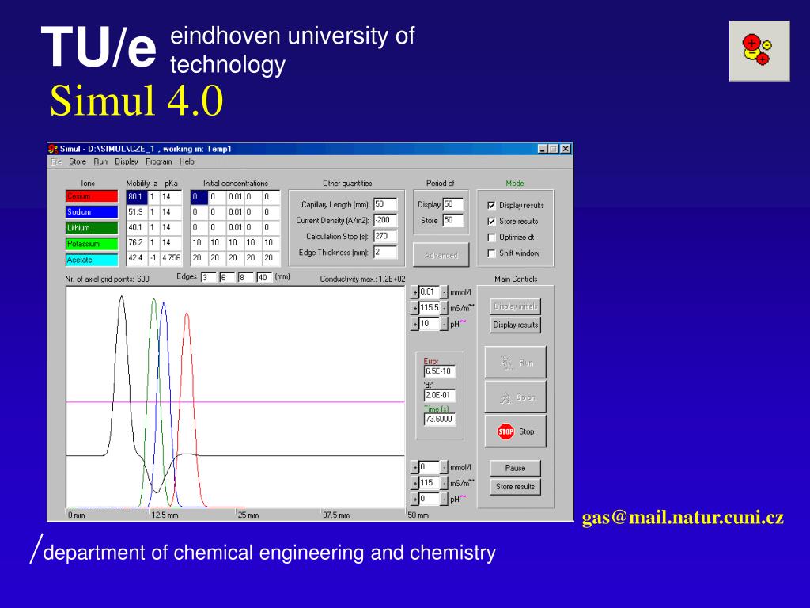This screenshot has width=810, height=608.
Task: Click the Period of Store field
Action: 453,220
